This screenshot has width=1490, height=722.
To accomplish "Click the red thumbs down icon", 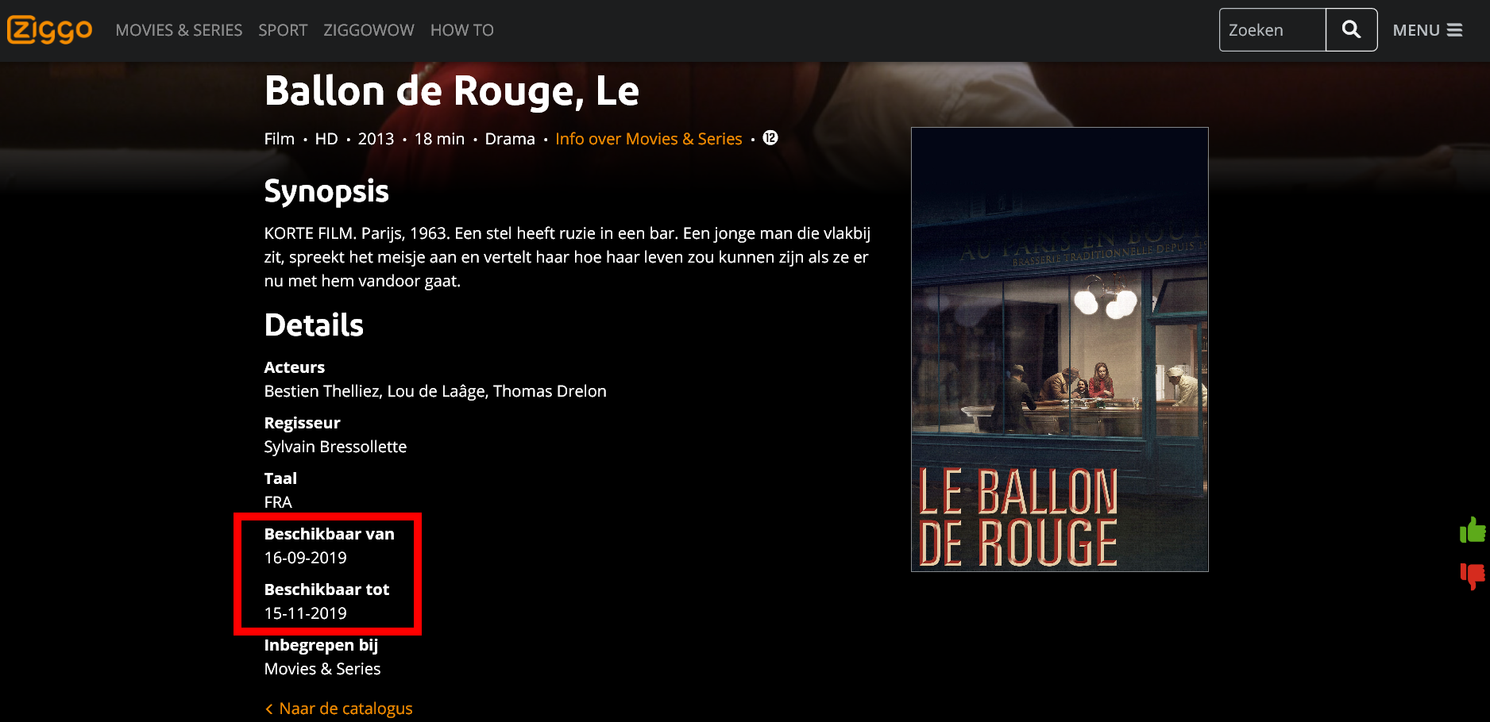I will 1473,576.
